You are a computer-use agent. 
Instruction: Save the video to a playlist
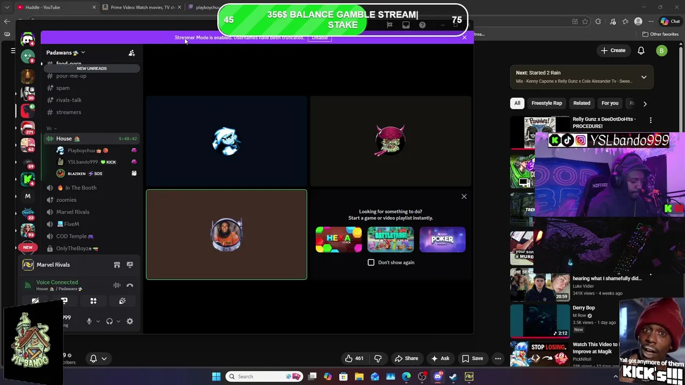click(x=473, y=358)
